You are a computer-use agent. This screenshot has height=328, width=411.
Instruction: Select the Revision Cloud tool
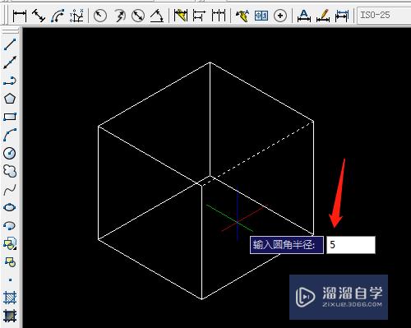pos(10,171)
